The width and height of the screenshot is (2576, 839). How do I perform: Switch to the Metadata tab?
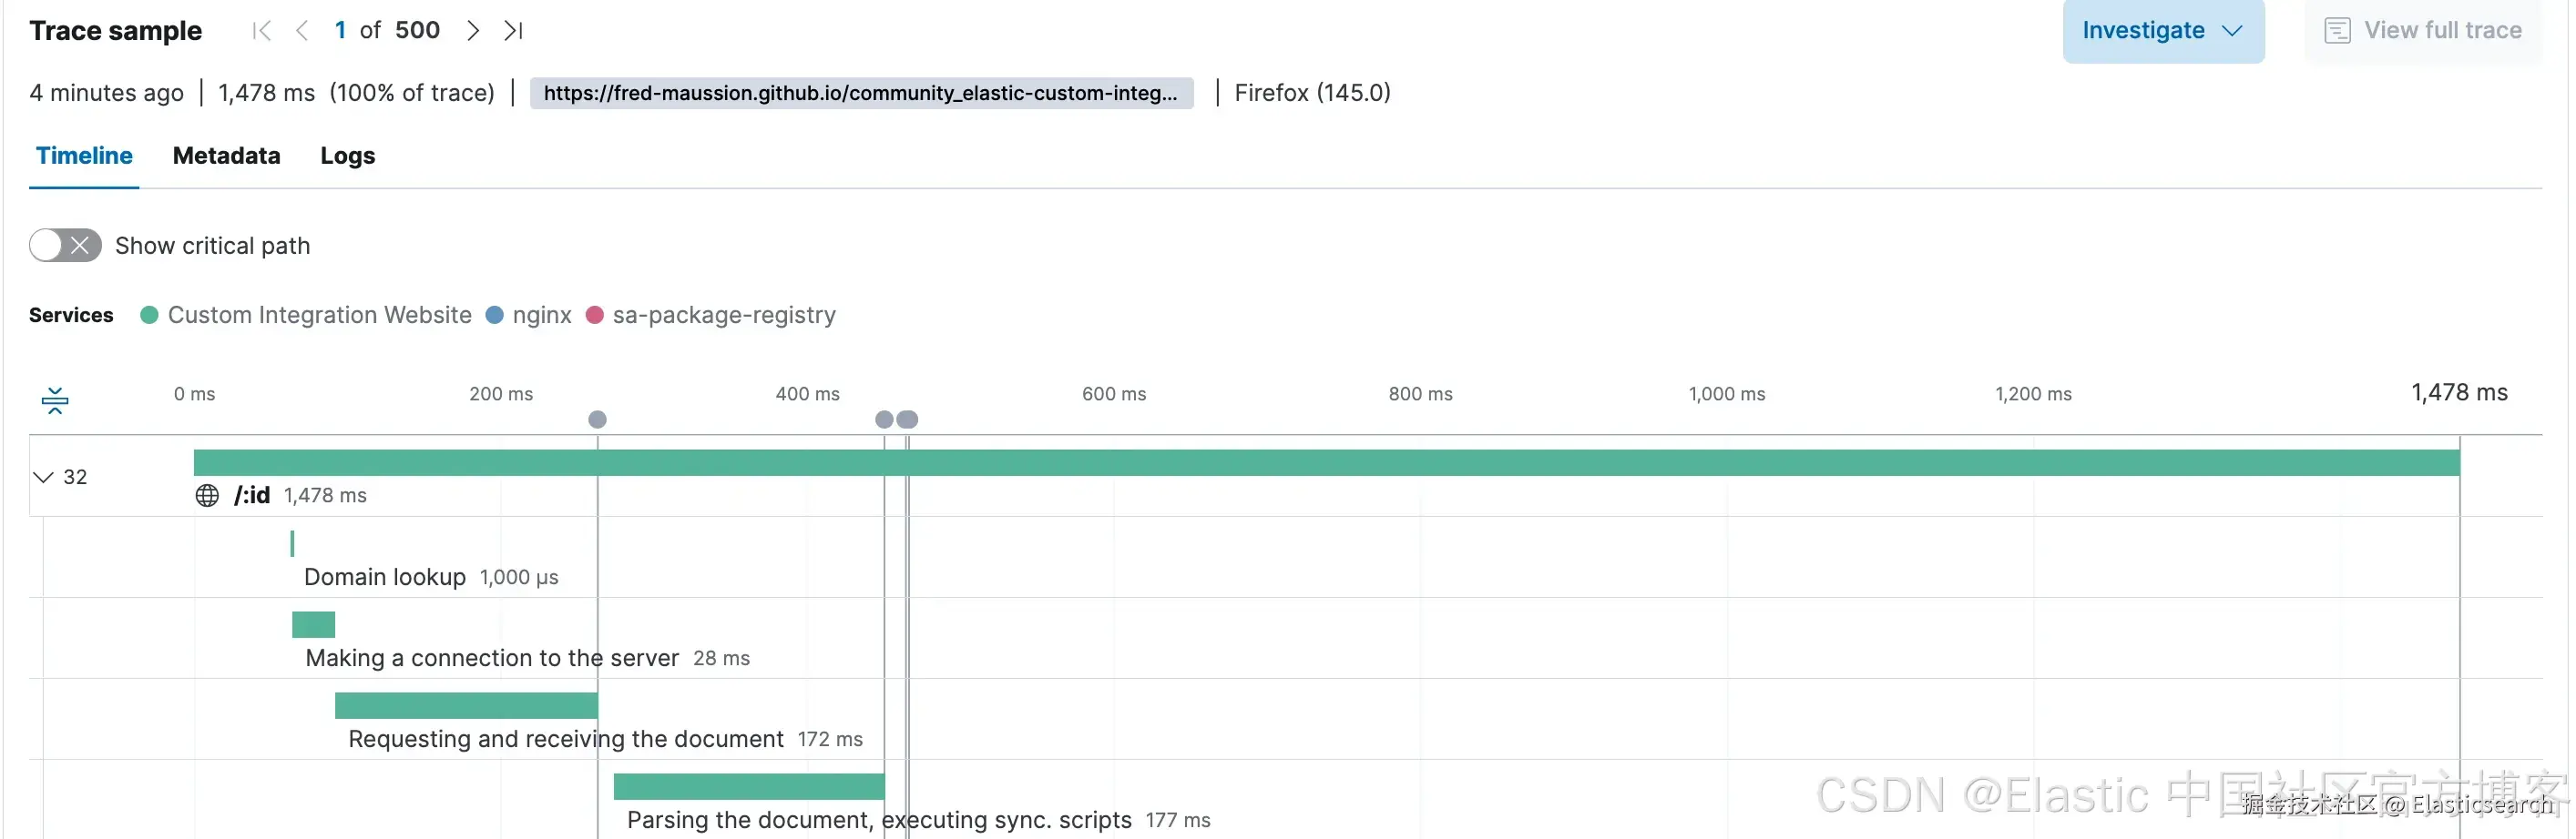click(226, 156)
